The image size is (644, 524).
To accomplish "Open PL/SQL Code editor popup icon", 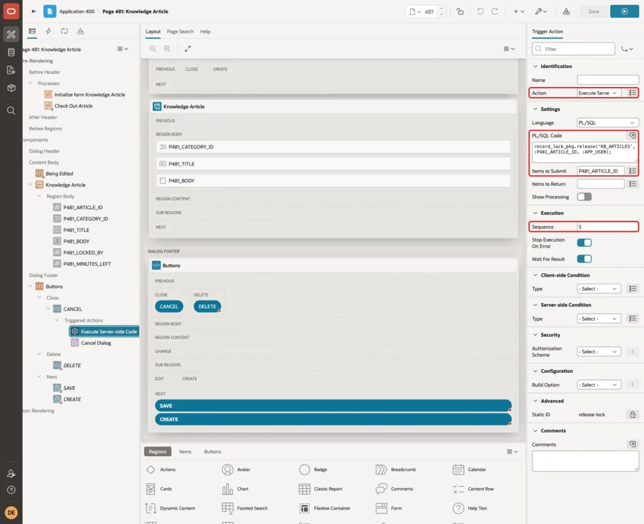I will pos(633,135).
